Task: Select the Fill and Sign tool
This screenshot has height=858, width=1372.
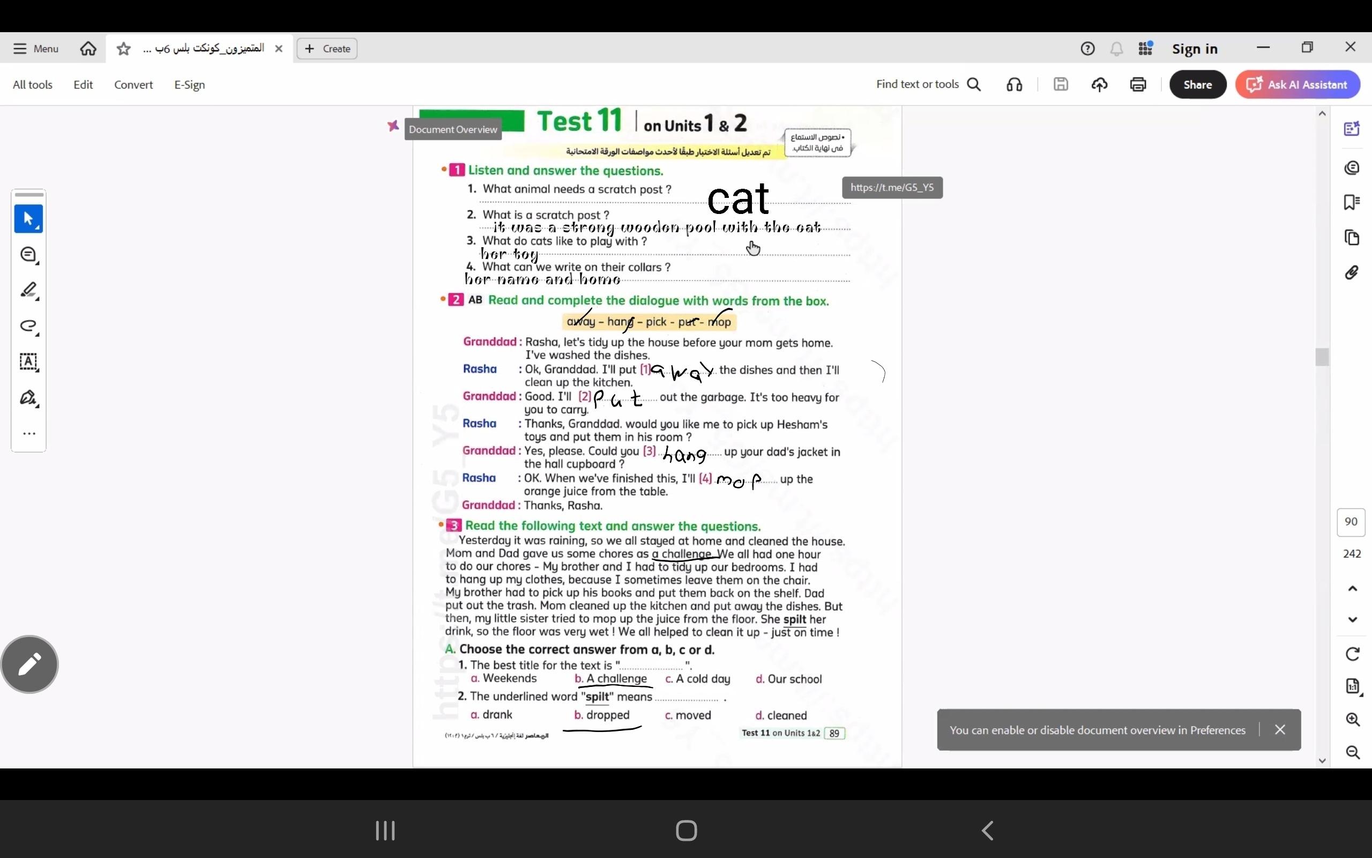Action: click(x=28, y=398)
